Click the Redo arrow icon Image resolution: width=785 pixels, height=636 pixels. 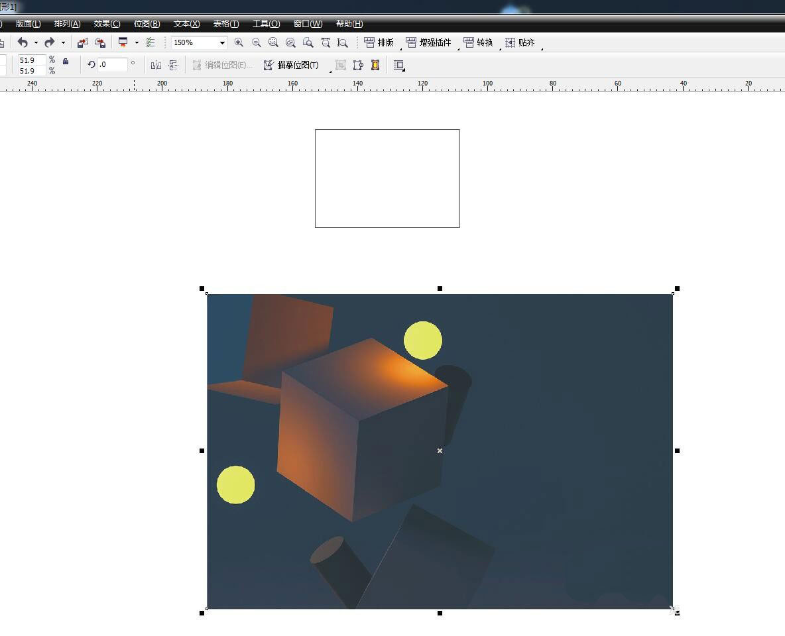[x=50, y=42]
